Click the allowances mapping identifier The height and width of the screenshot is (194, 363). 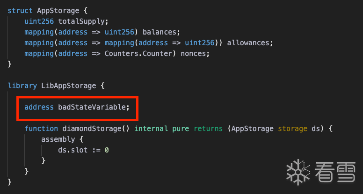[x=248, y=43]
